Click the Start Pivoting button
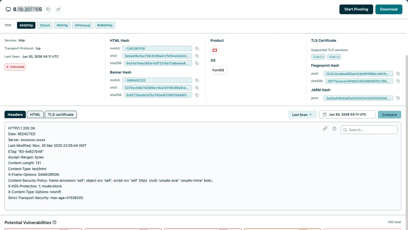Viewport: 408px width, 230px height. (x=356, y=9)
